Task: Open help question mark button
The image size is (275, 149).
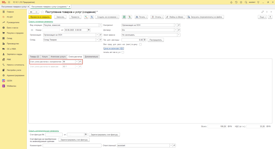Action: click(270, 17)
